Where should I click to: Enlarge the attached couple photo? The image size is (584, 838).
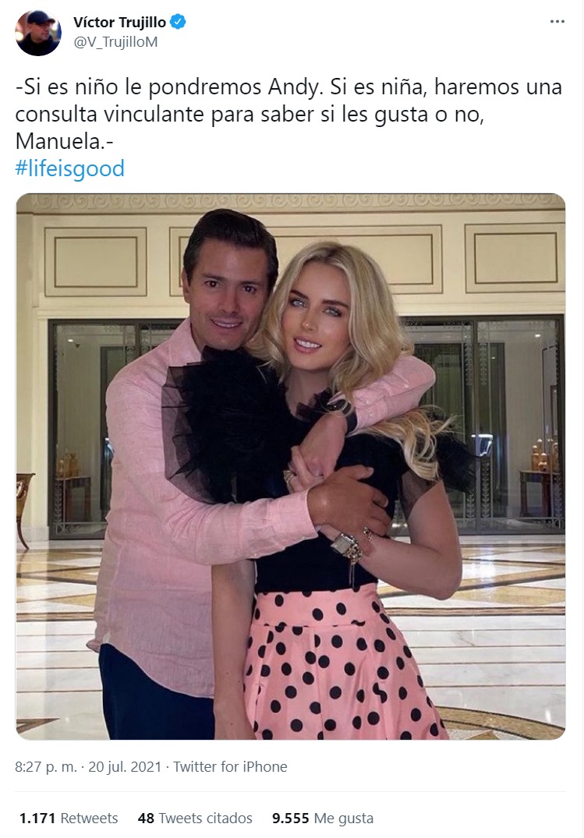pos(290,467)
